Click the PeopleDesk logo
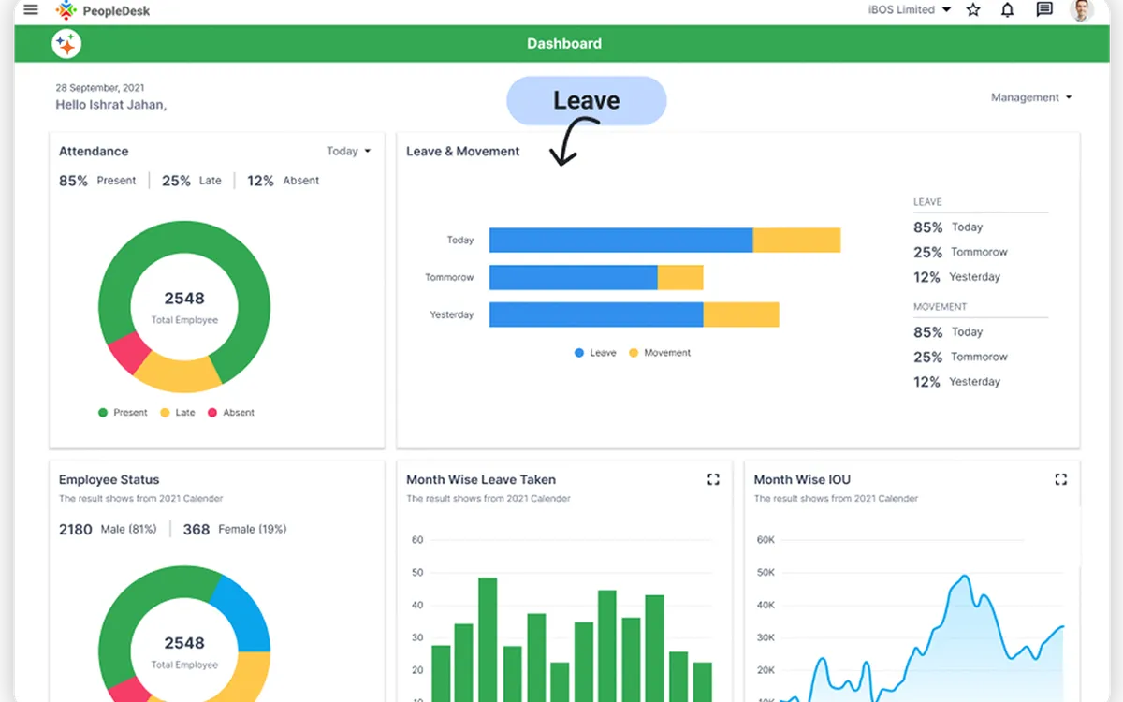The width and height of the screenshot is (1123, 702). (x=102, y=10)
